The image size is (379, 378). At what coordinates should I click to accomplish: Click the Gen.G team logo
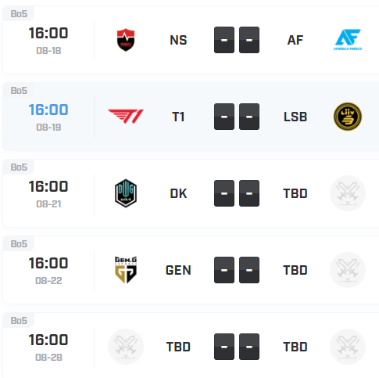[126, 270]
